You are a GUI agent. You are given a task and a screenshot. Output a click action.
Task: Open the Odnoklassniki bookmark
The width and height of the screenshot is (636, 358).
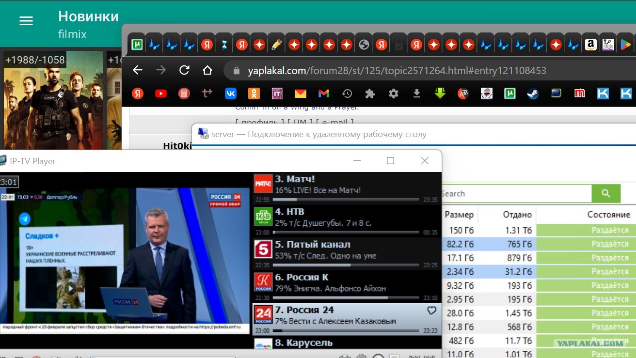click(254, 93)
